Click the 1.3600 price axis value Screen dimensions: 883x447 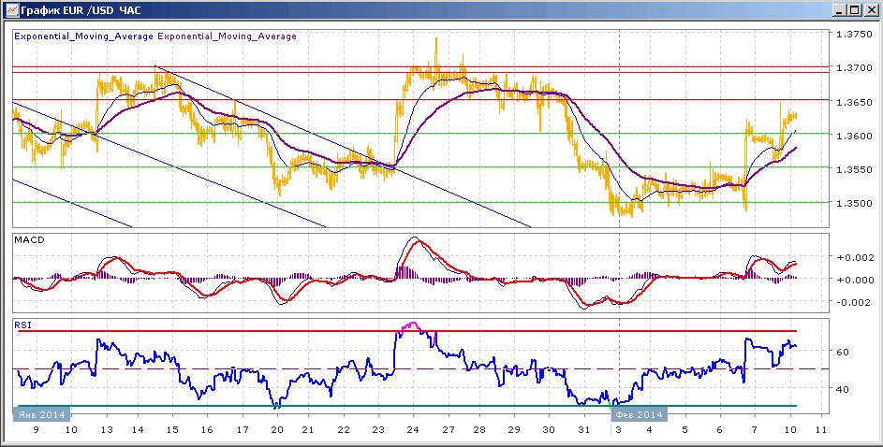(853, 136)
